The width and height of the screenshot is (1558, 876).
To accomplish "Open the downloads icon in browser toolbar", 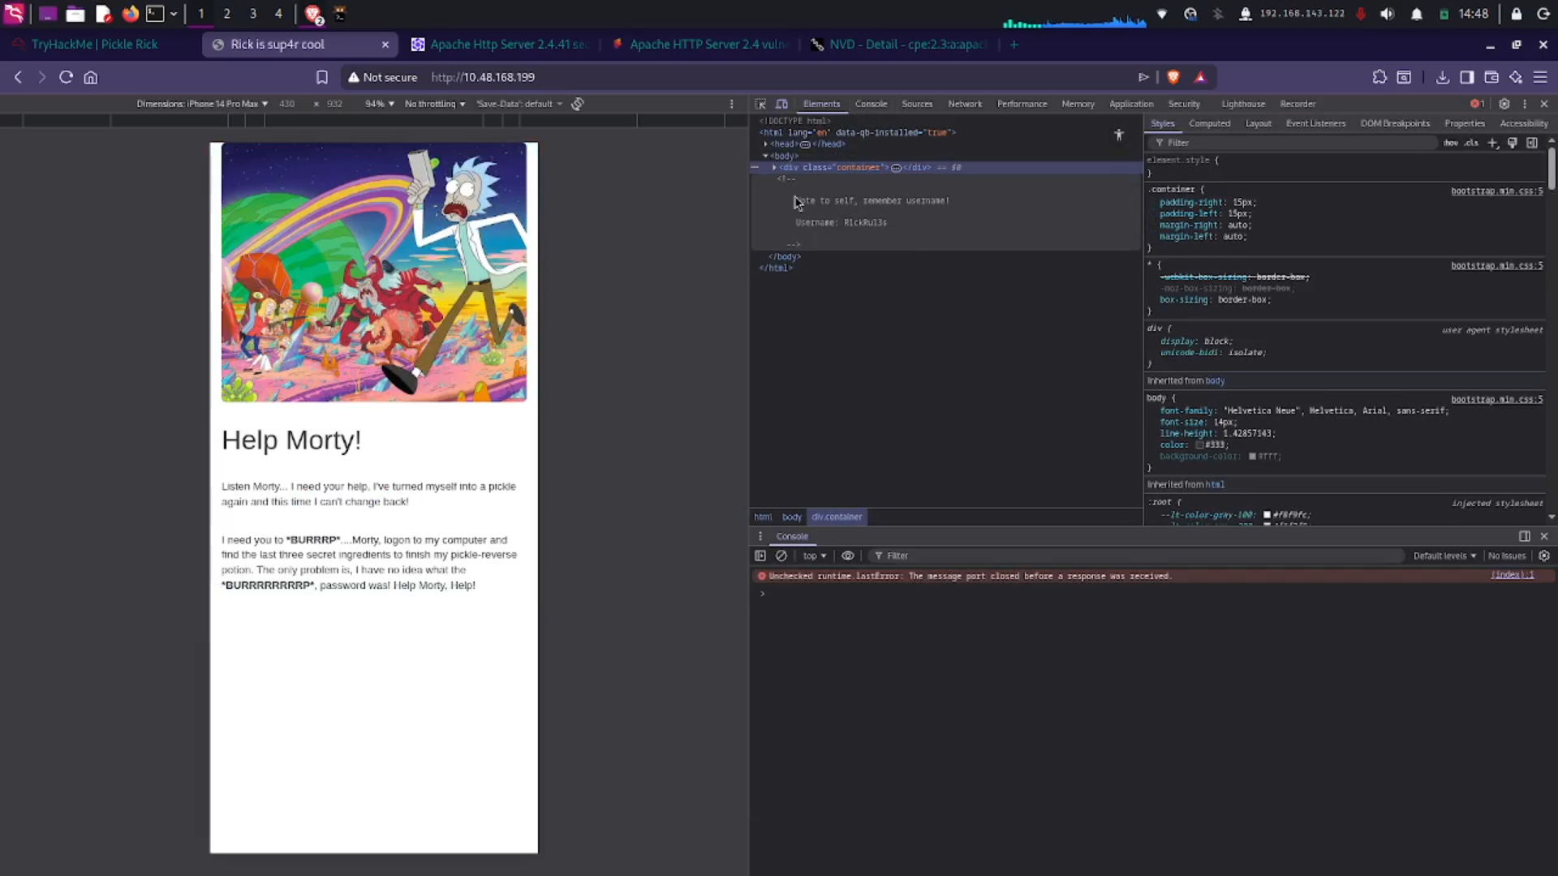I will pos(1442,77).
